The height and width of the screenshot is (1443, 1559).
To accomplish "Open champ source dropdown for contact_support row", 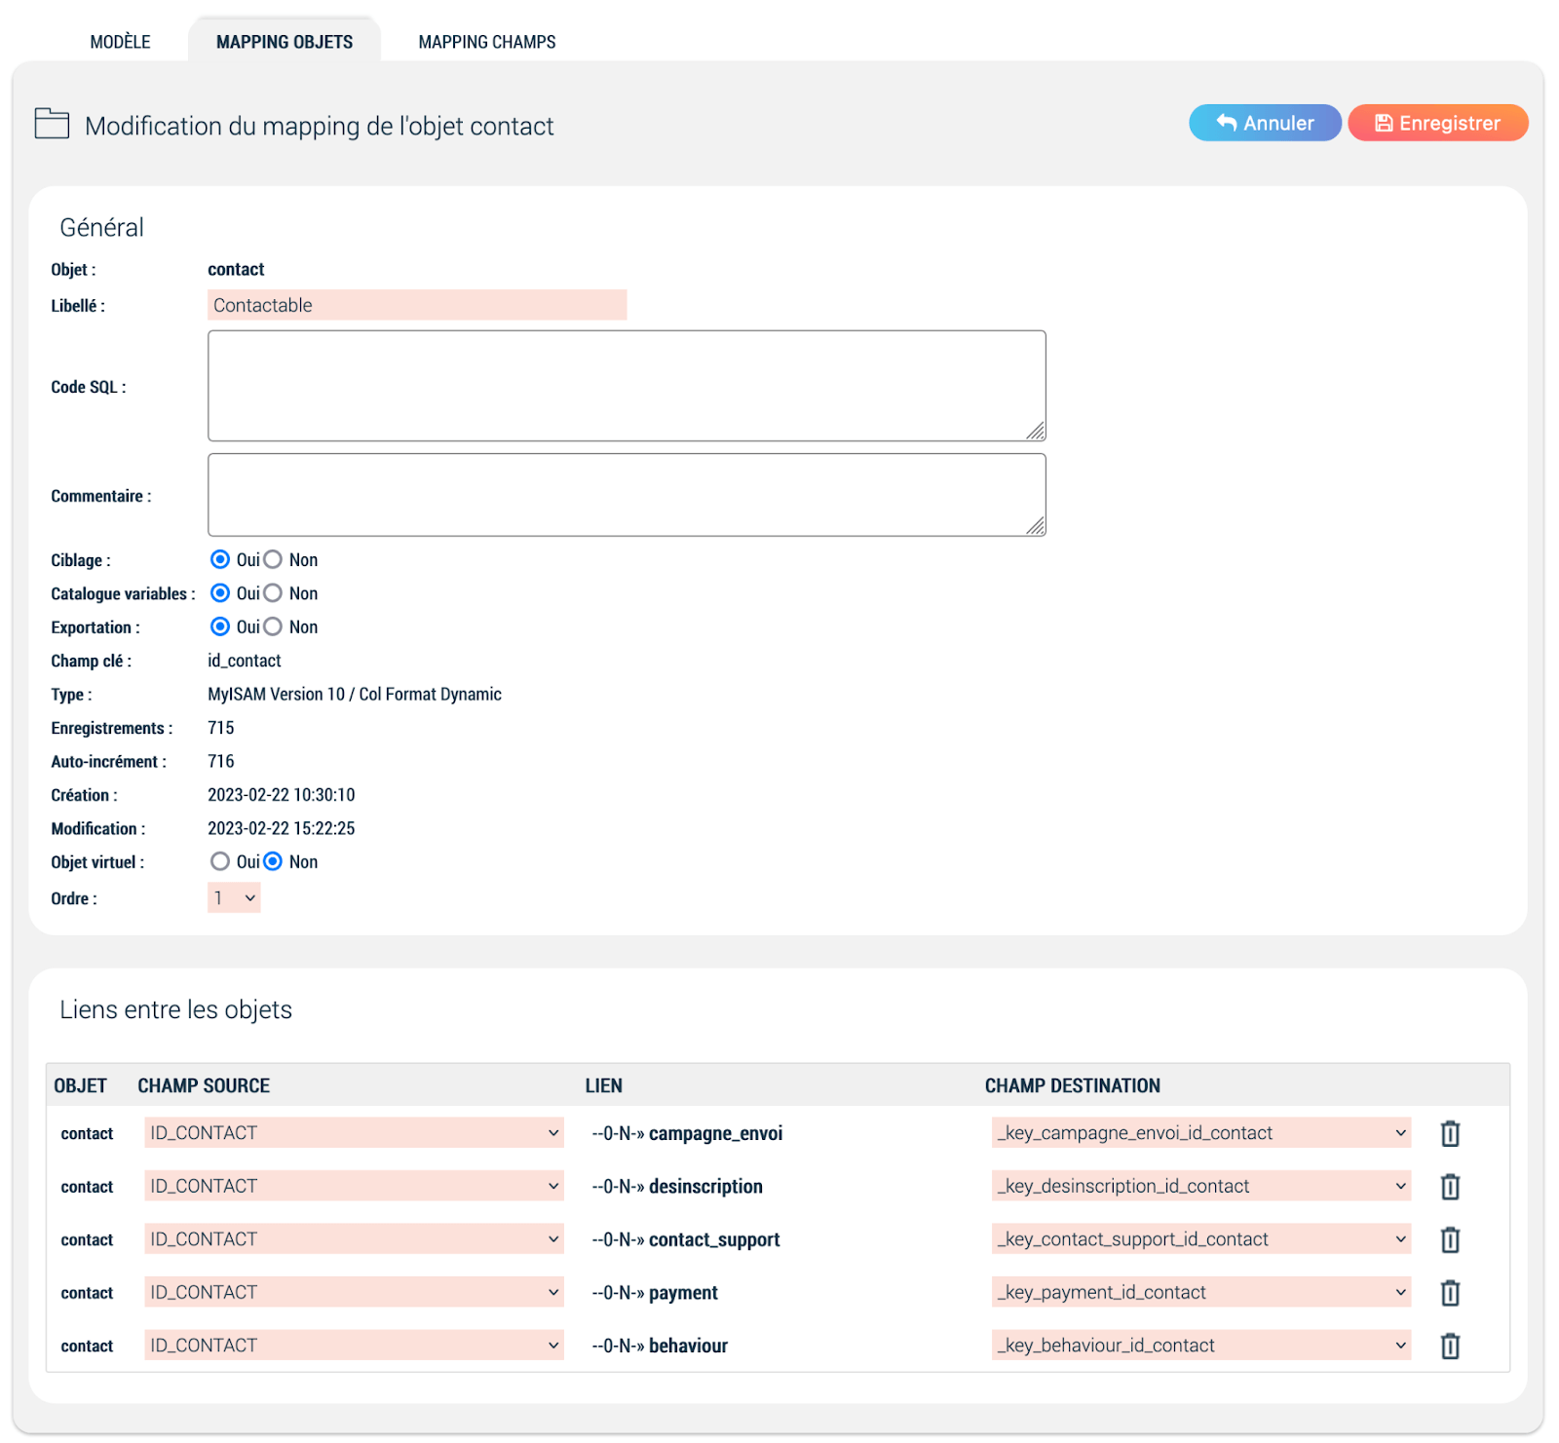I will coord(354,1238).
